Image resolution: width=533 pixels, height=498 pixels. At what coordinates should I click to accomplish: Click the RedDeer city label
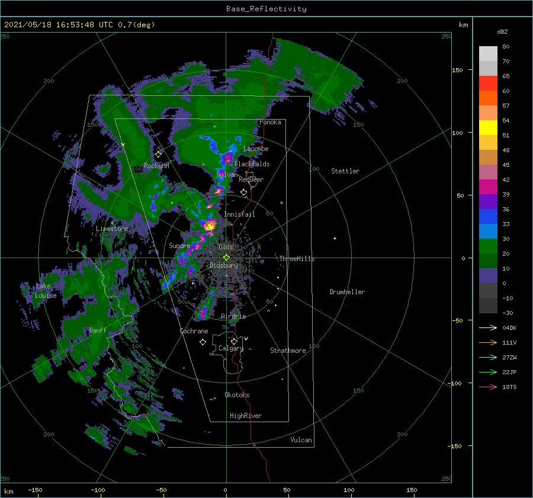pos(251,179)
